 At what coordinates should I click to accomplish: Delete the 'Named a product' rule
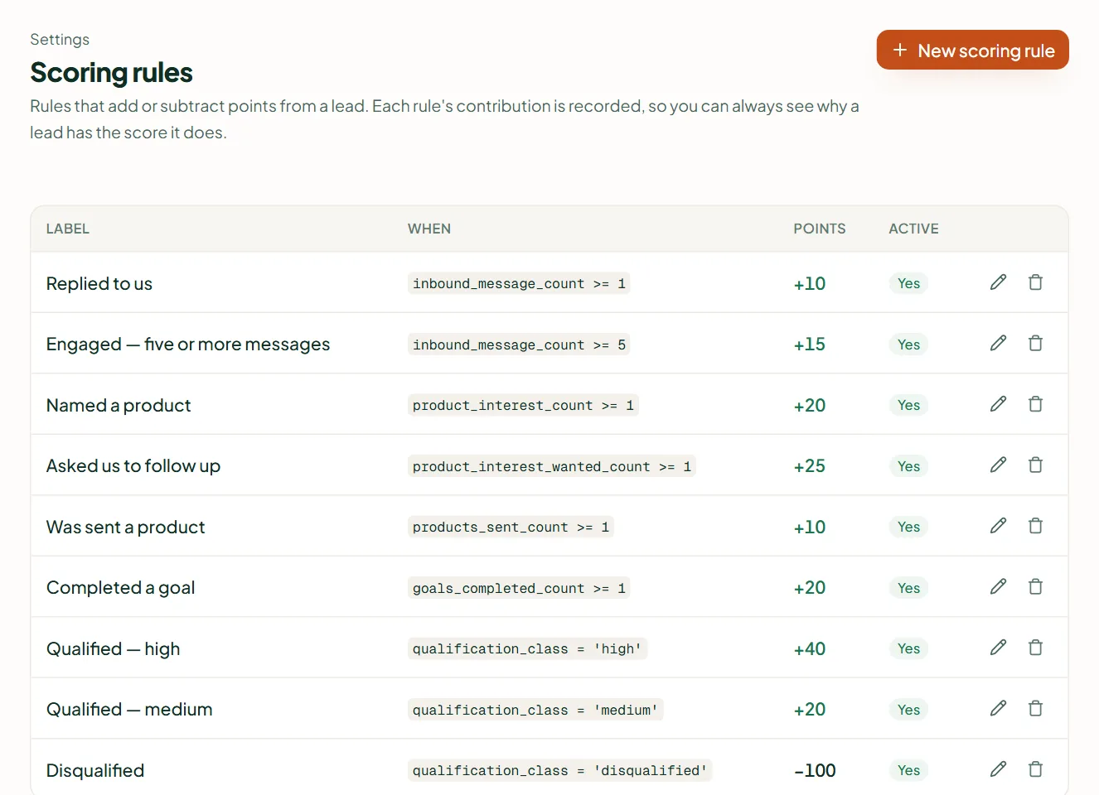click(x=1035, y=404)
